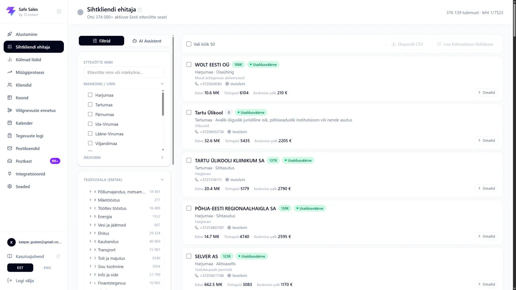Click the external link icon next to Kasutusjuhend
This screenshot has height=290, width=516.
(58, 256)
